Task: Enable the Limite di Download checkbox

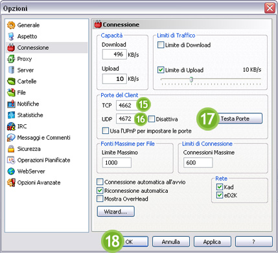Action: pyautogui.click(x=161, y=45)
